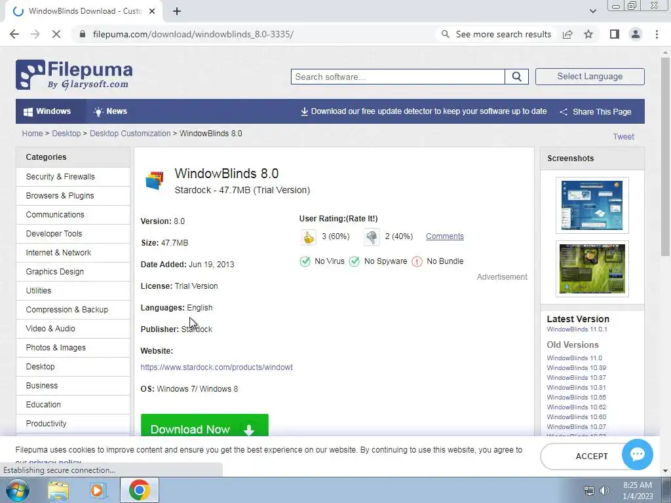Click the browser back arrow
The width and height of the screenshot is (671, 503).
pos(14,34)
